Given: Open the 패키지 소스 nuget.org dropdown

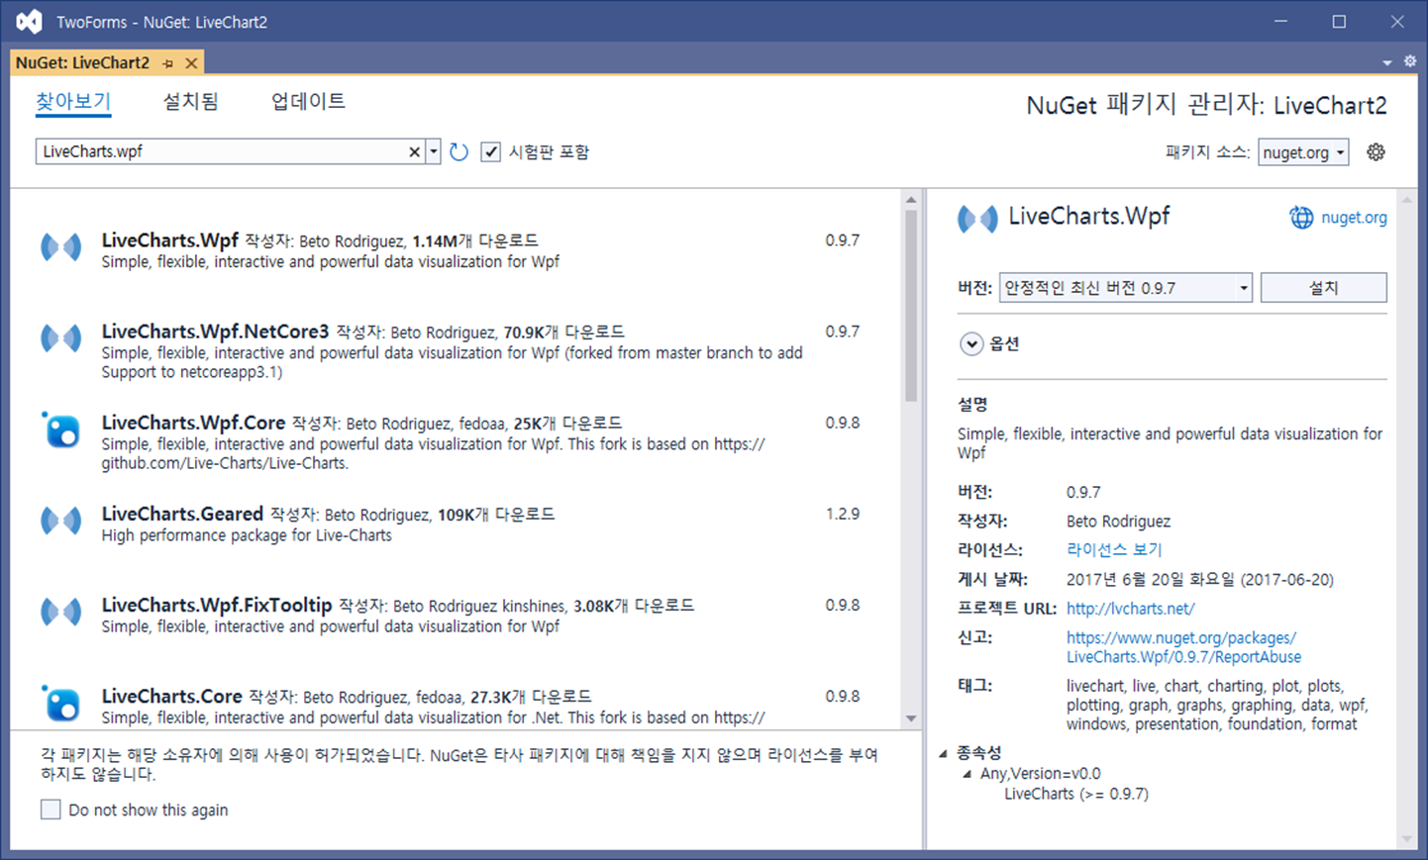Looking at the screenshot, I should click(x=1303, y=152).
